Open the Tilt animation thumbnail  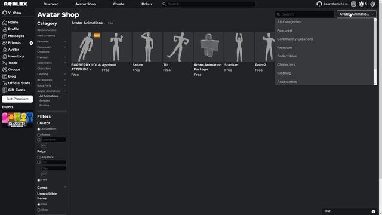click(x=178, y=47)
